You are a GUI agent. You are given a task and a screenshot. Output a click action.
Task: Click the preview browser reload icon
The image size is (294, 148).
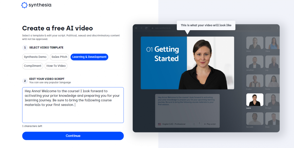coord(146,28)
